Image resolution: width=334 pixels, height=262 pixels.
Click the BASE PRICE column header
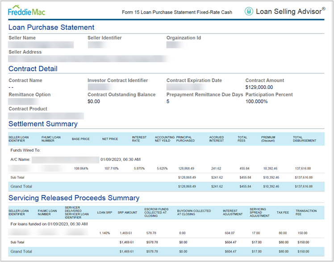point(81,139)
